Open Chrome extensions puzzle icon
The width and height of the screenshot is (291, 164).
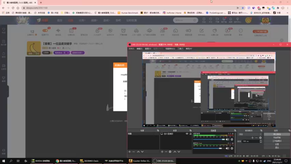coord(278,8)
